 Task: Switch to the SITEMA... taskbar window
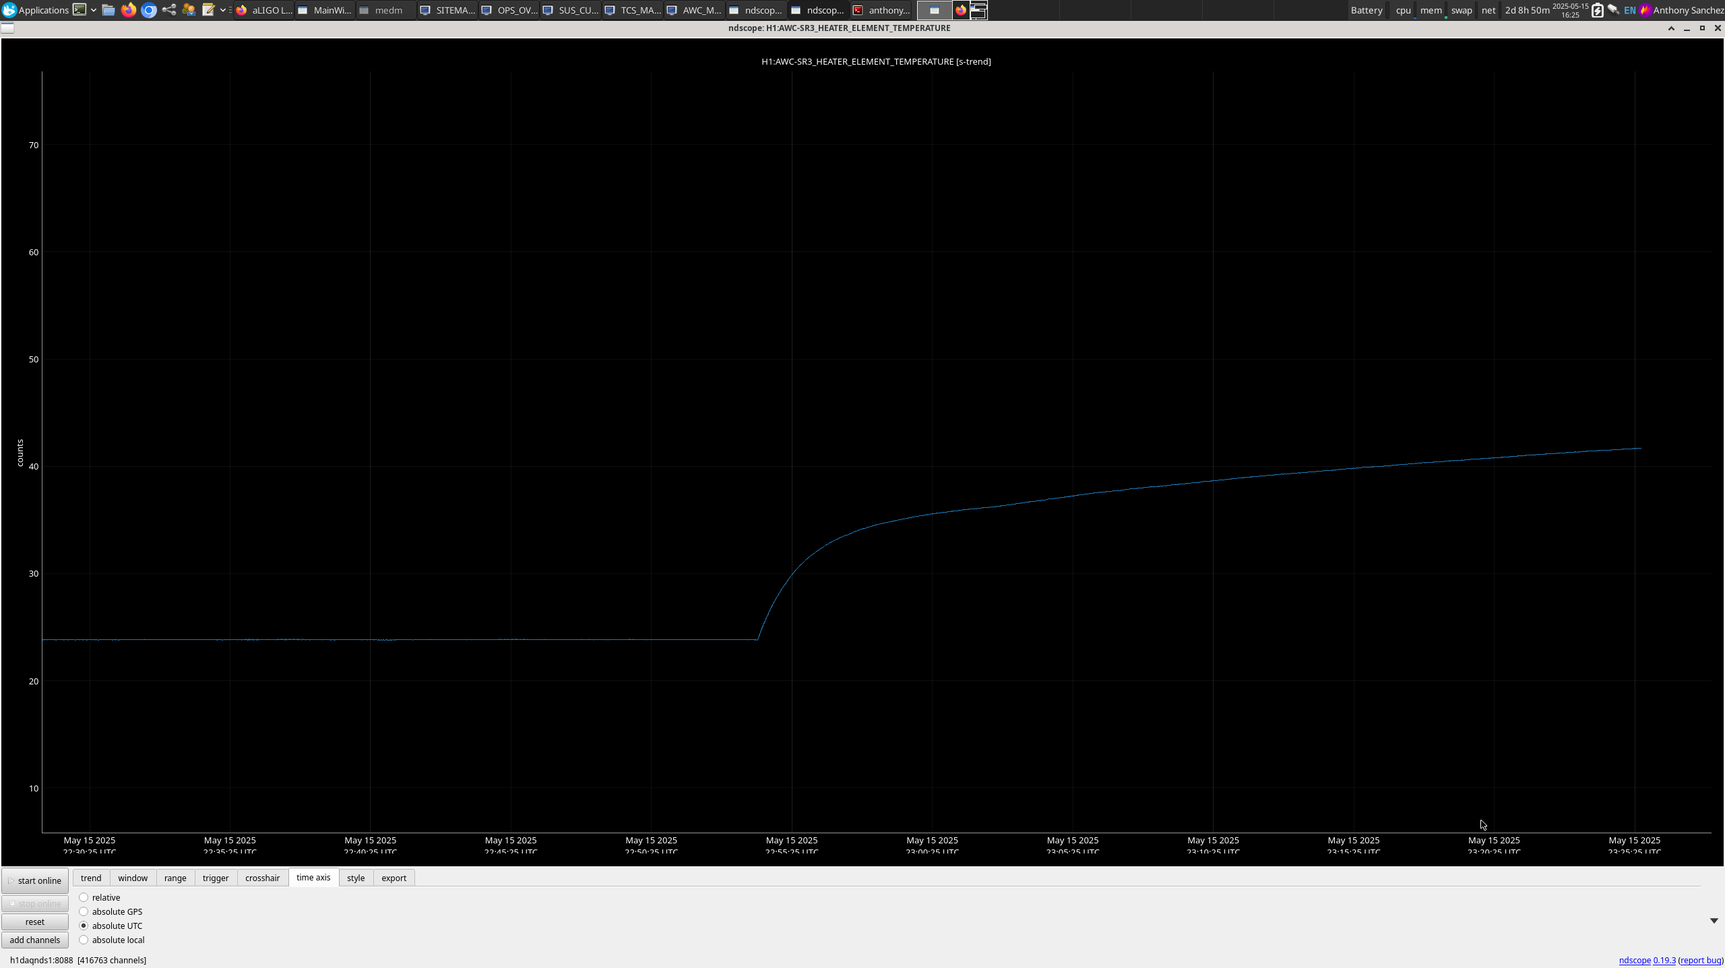pos(448,10)
